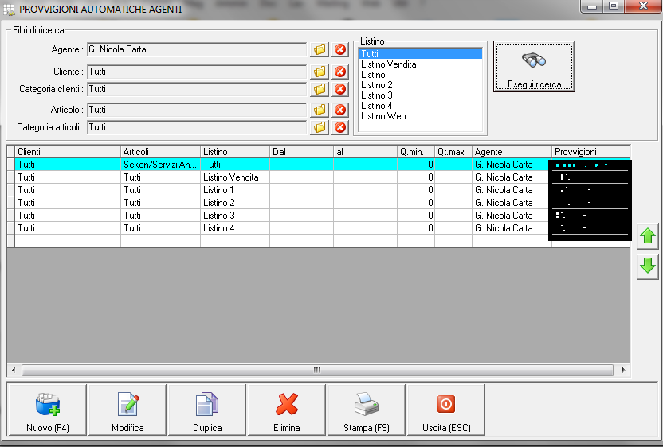Print list with Stampa (F9)
Image resolution: width=663 pixels, height=447 pixels.
coord(367,410)
